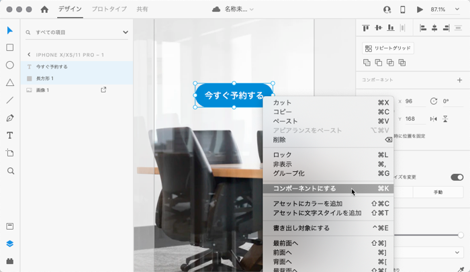The height and width of the screenshot is (272, 470).
Task: Select the Select (arrow) tool
Action: (10, 30)
